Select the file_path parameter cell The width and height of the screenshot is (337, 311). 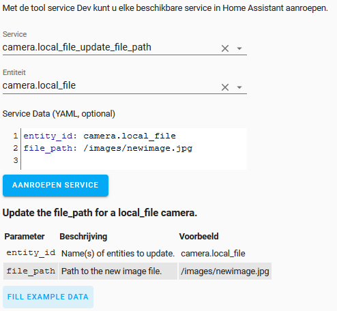tap(31, 271)
